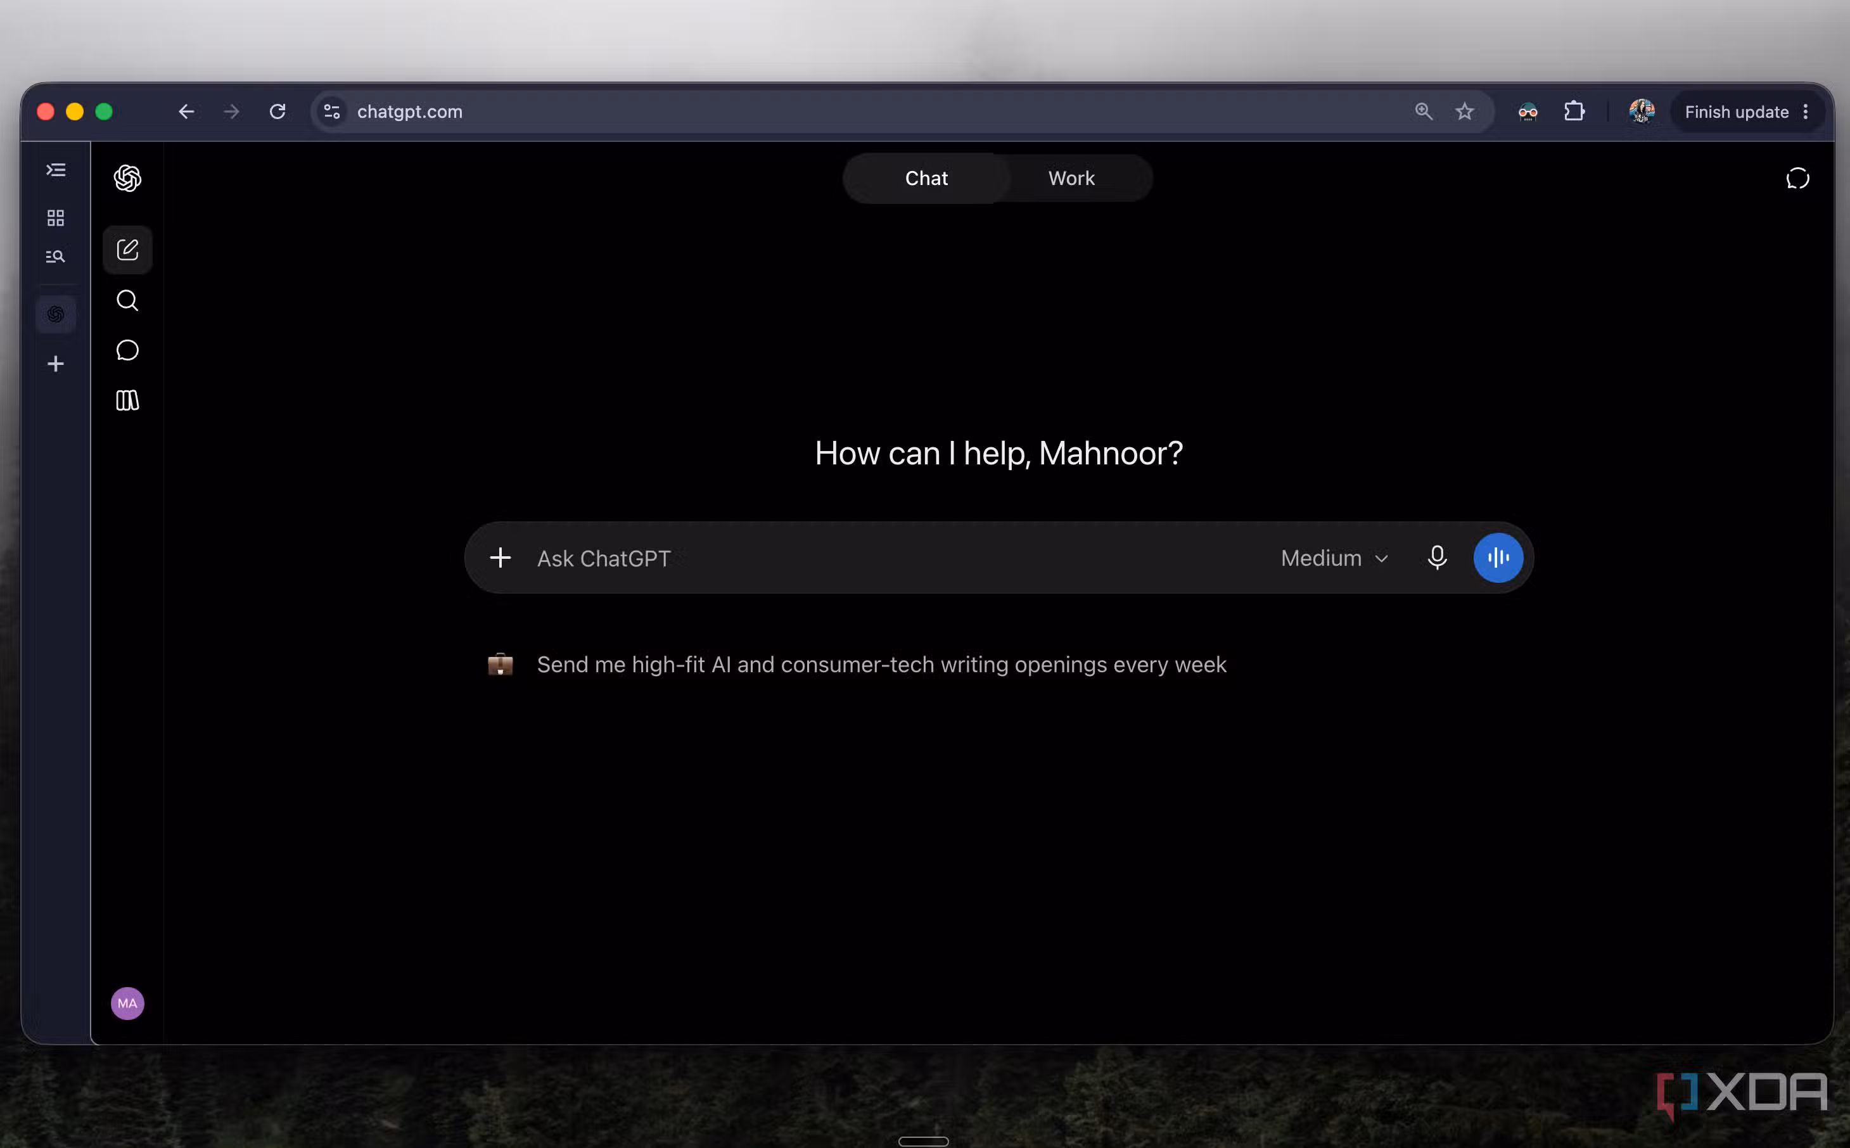Switch to the Work tab
This screenshot has height=1148, width=1850.
(x=1071, y=179)
